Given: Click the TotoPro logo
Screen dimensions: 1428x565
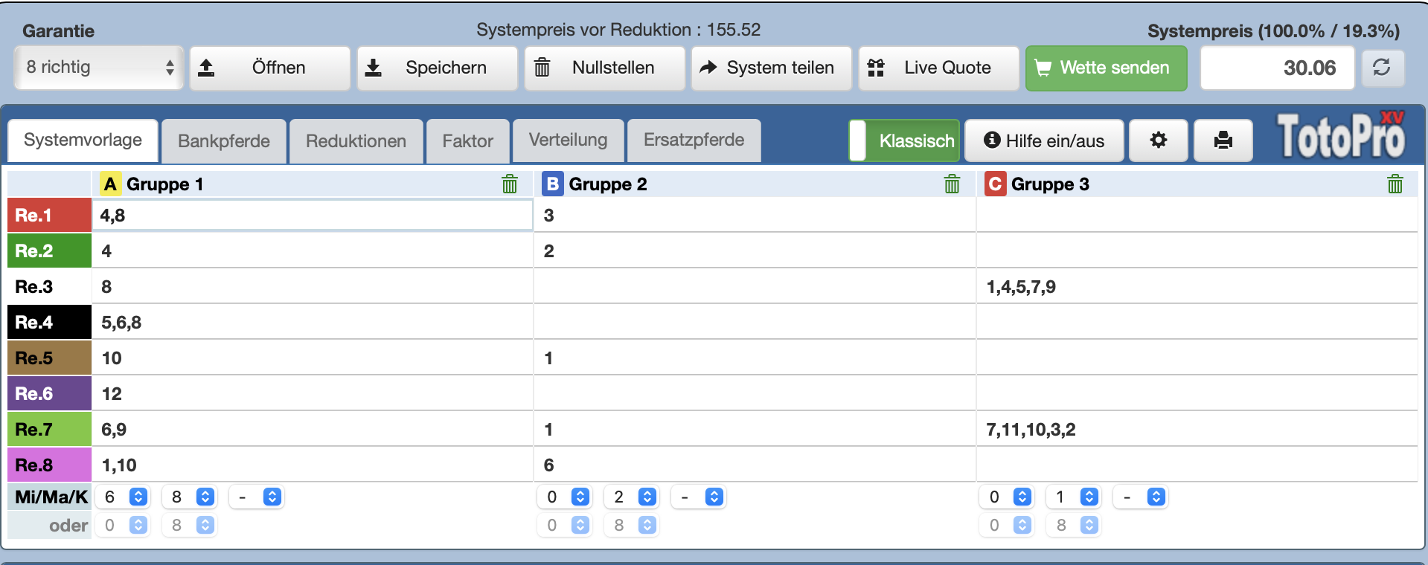Looking at the screenshot, I should 1341,135.
